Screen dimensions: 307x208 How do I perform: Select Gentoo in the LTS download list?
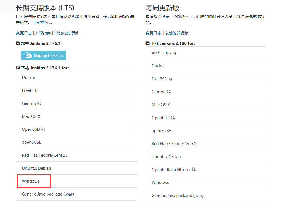(77, 103)
